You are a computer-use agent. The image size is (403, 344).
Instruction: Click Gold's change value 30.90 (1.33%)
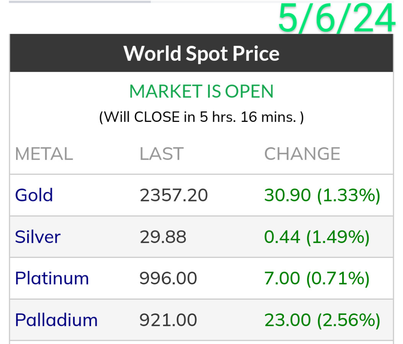(x=322, y=195)
